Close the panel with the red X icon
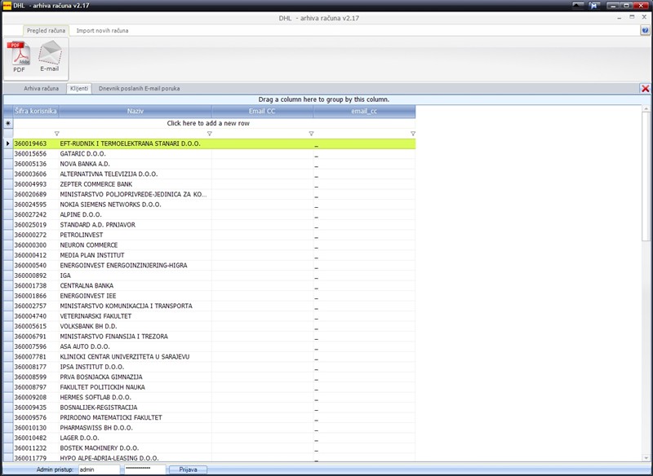 [645, 89]
